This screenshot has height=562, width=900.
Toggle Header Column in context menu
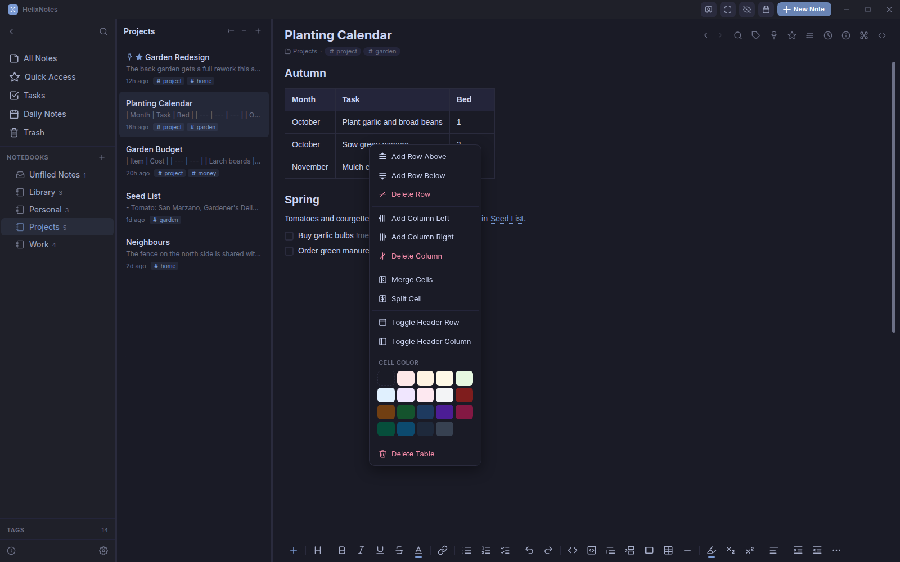coord(425,342)
